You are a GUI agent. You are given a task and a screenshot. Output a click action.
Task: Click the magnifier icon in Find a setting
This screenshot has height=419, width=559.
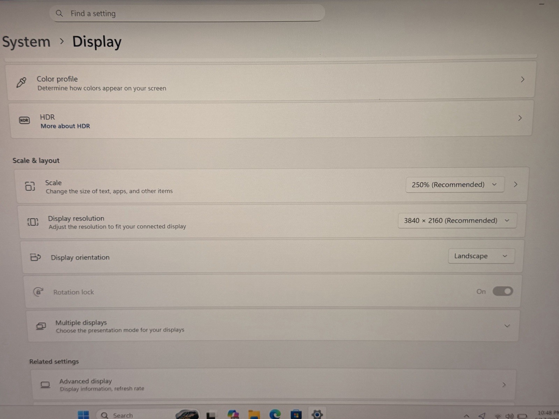(59, 13)
